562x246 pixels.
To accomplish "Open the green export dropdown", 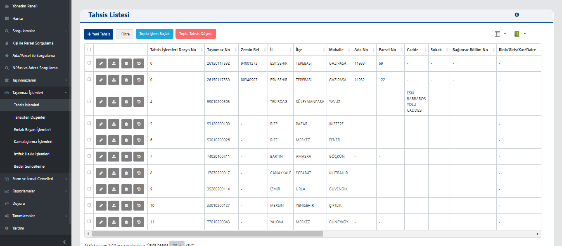I will [x=519, y=34].
